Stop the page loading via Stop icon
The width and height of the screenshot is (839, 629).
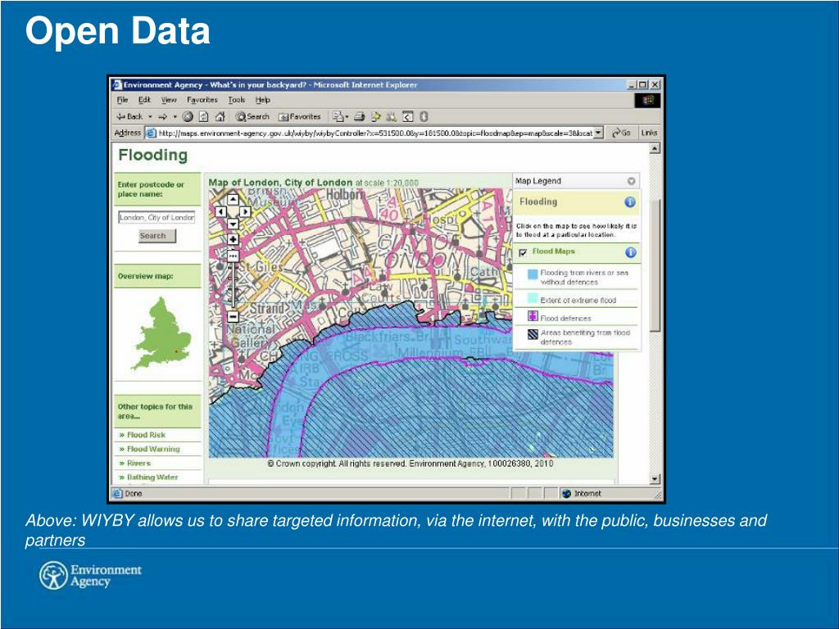coord(188,116)
